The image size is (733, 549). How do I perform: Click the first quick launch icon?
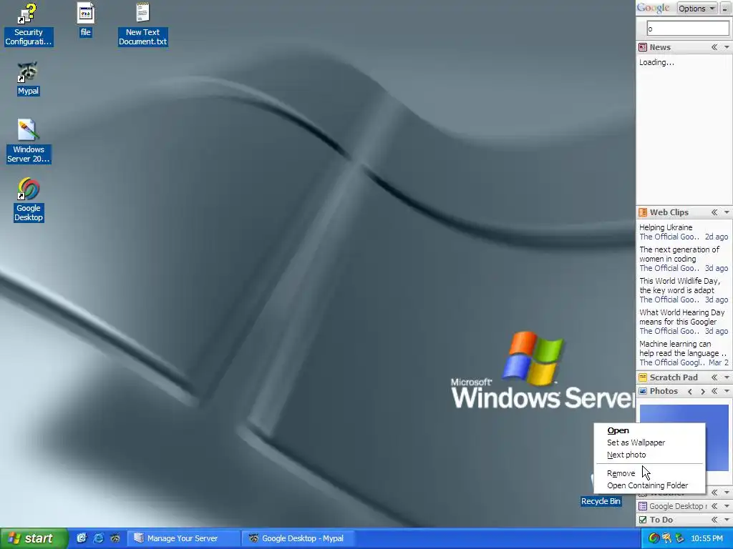coord(82,538)
